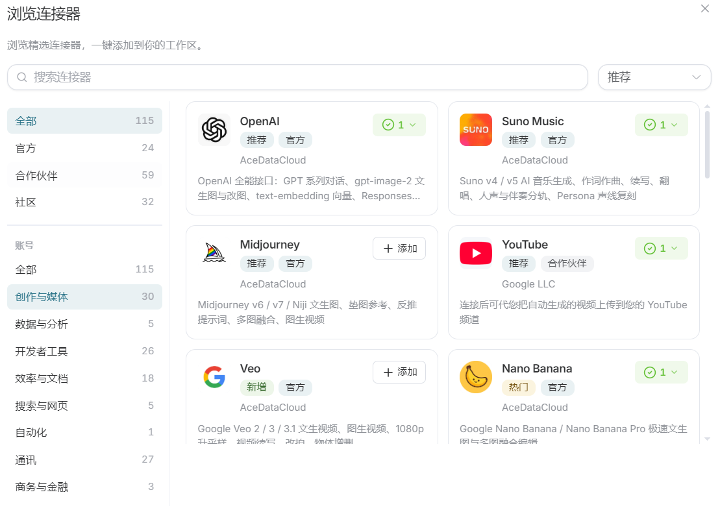Select the 商务与金融 category
Image resolution: width=720 pixels, height=512 pixels.
tap(84, 487)
